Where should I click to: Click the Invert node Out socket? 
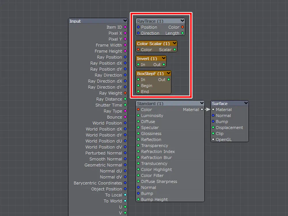pyautogui.click(x=164, y=65)
